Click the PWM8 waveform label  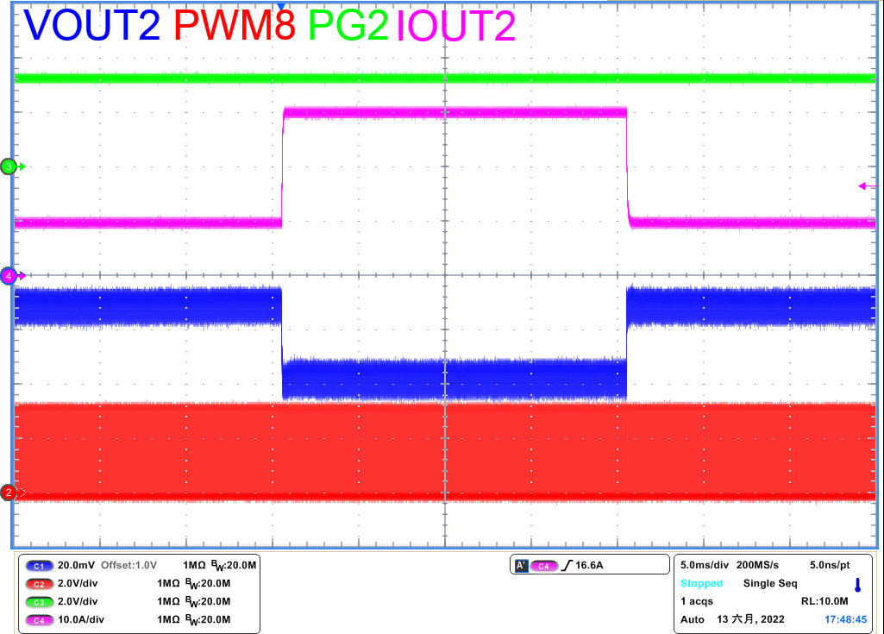click(x=235, y=25)
